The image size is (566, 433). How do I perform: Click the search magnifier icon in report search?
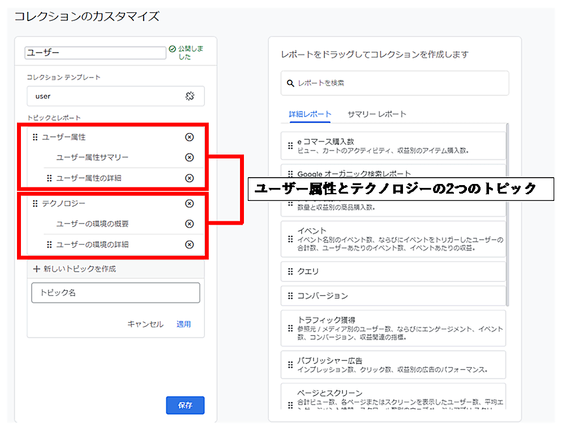click(x=290, y=83)
